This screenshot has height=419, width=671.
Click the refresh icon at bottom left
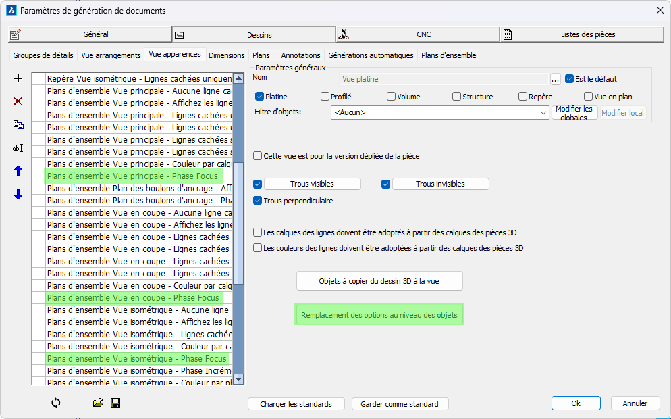(x=55, y=403)
